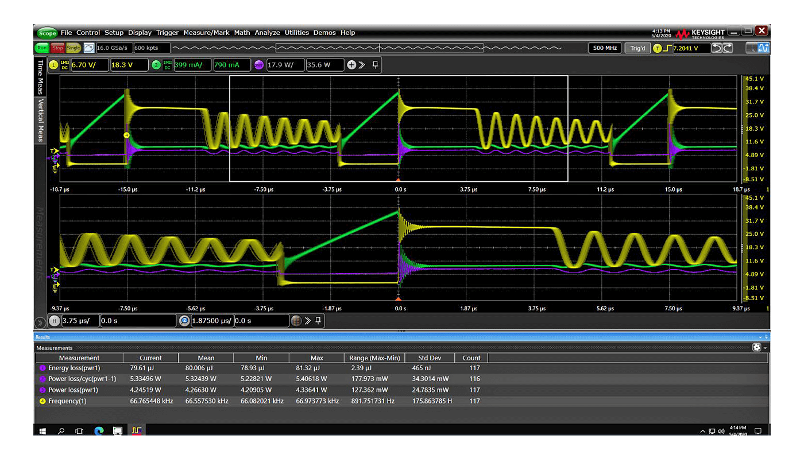Screen dimensions: 804x459
Task: Open the Control menu
Action: coord(88,33)
